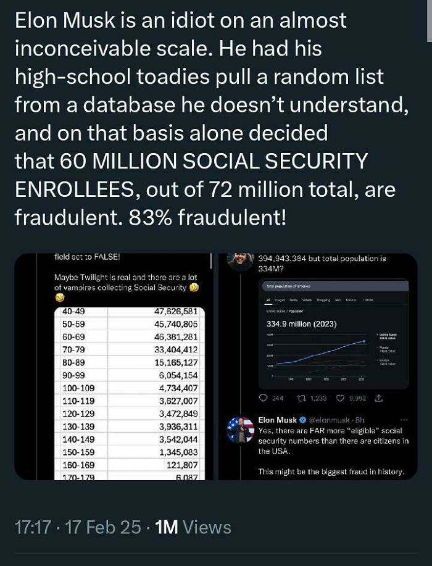432x566 pixels.
Task: Click the reply bubble icon showing 244
Action: [x=264, y=399]
